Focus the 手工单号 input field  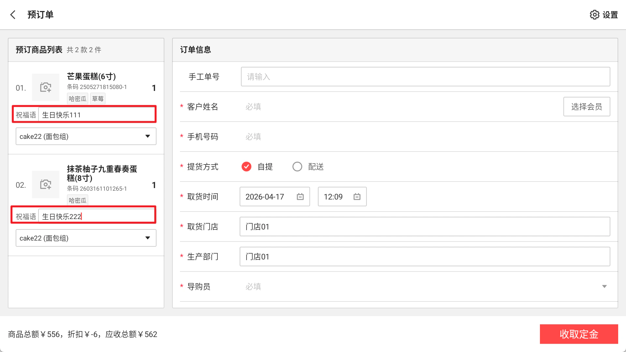coord(425,77)
